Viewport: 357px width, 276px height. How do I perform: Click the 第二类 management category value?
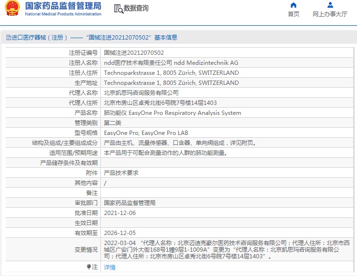coord(112,123)
